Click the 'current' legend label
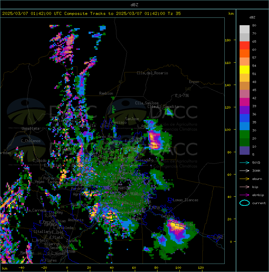This screenshot has height=272, width=269. (259, 203)
